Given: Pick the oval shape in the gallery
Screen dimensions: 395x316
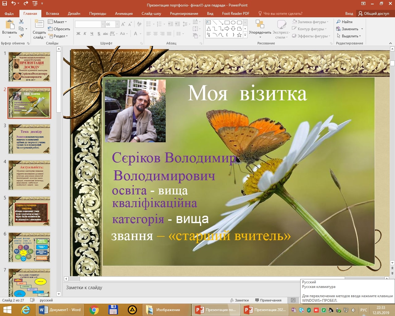Looking at the screenshot, I should 233,23.
